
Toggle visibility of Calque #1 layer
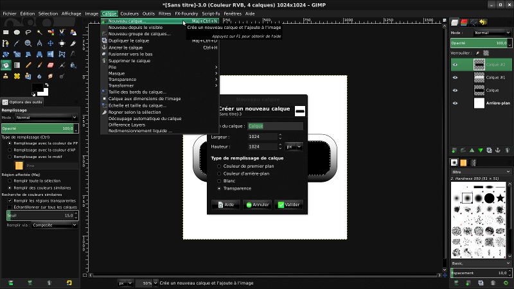(455, 77)
